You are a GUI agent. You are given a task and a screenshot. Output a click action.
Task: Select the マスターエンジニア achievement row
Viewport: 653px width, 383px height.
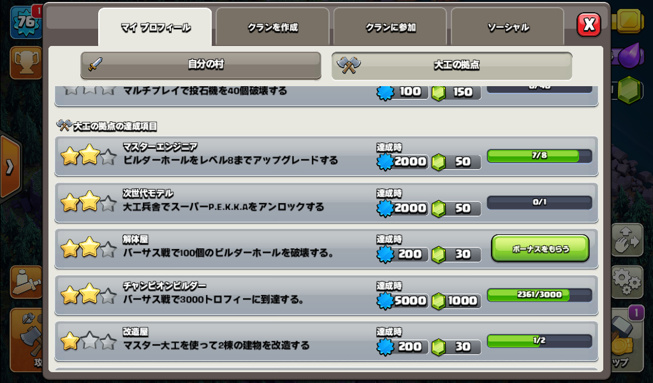click(x=326, y=156)
